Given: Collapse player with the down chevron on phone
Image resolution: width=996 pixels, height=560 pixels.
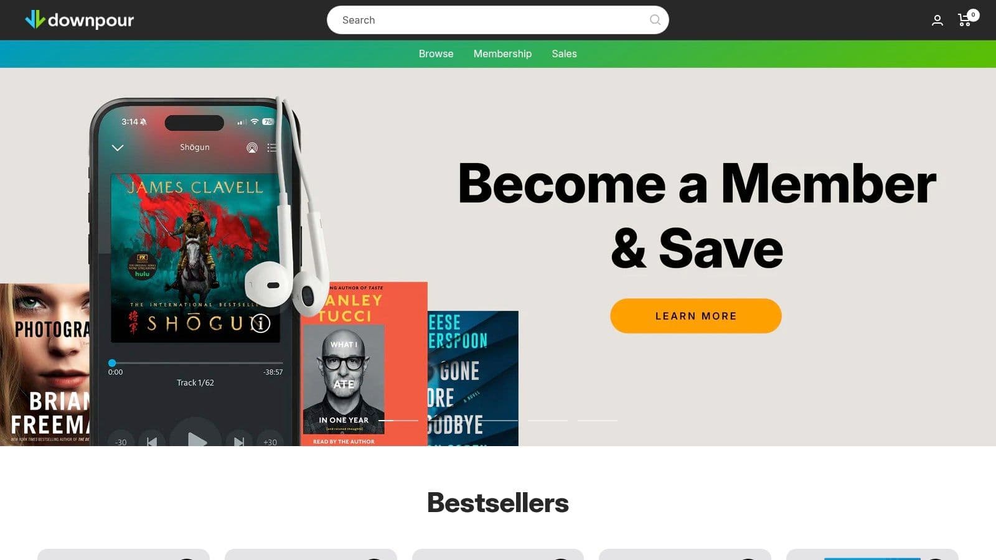Looking at the screenshot, I should tap(118, 147).
